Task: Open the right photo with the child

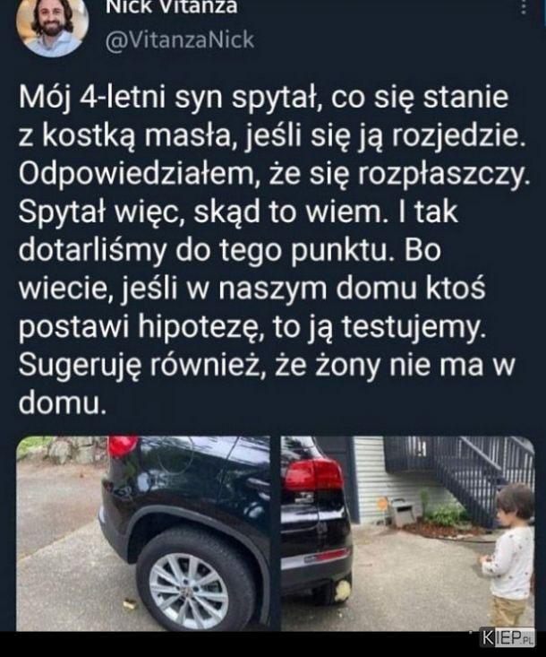Action: pos(408,533)
